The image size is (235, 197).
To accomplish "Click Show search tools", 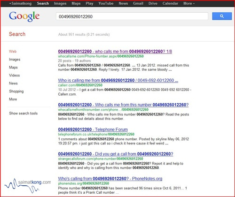I will coord(23,114).
